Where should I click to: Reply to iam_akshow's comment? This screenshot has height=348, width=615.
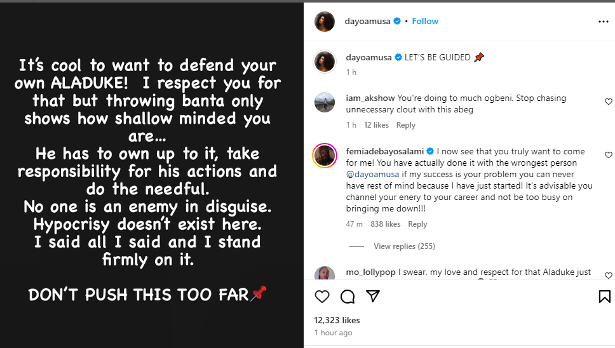coord(405,125)
